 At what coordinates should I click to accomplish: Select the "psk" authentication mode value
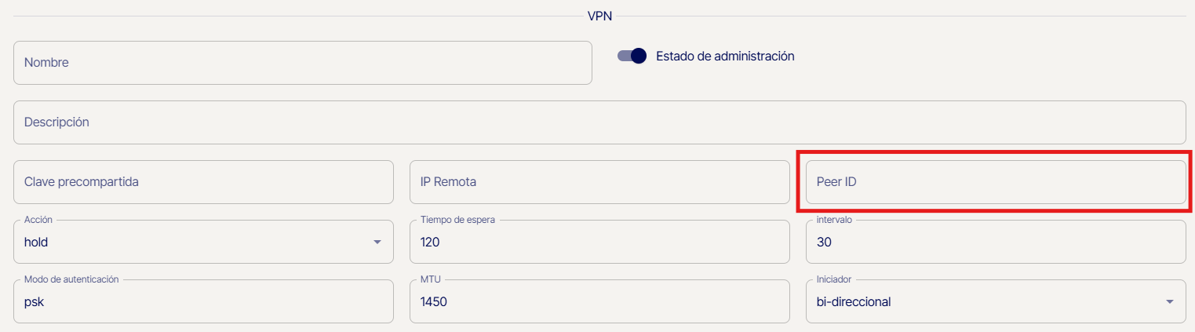pyautogui.click(x=35, y=302)
